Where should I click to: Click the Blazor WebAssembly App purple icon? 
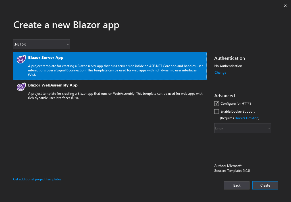coord(21,87)
